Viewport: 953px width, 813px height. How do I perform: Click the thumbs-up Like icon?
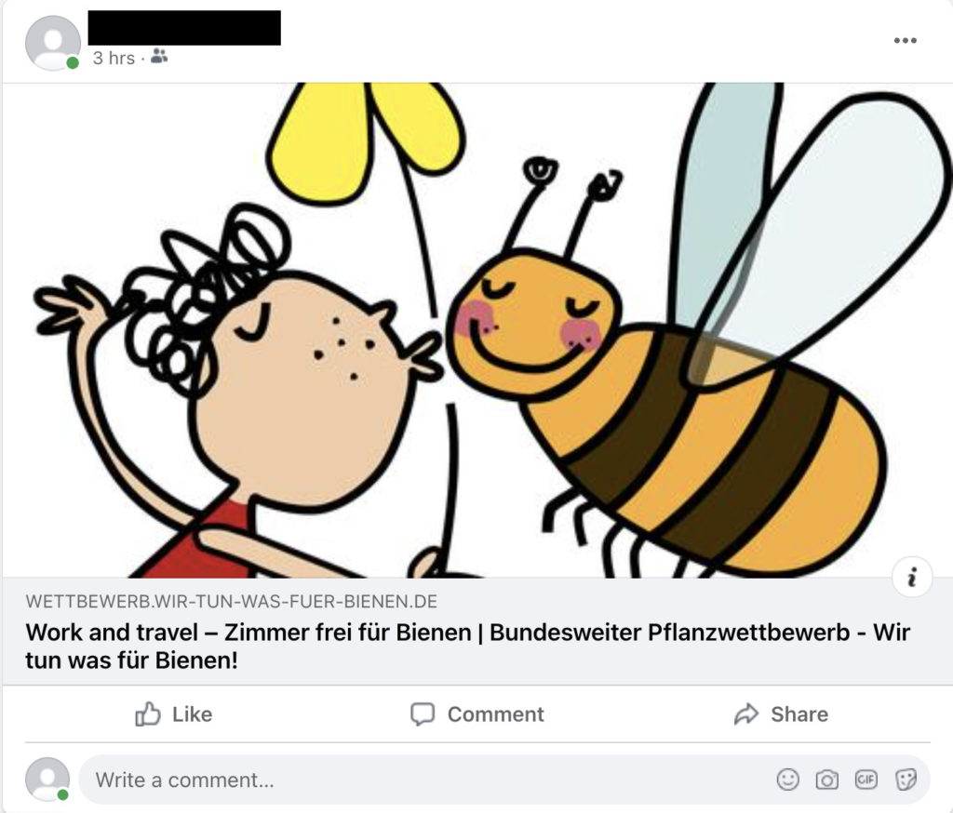click(x=148, y=714)
